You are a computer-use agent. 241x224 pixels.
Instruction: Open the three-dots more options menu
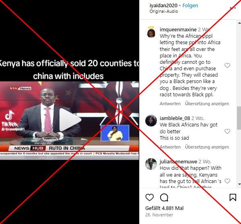pos(233,8)
